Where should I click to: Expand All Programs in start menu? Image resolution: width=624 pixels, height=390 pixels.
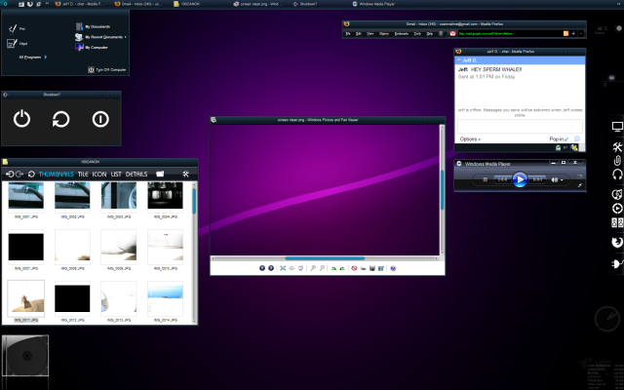click(x=33, y=57)
